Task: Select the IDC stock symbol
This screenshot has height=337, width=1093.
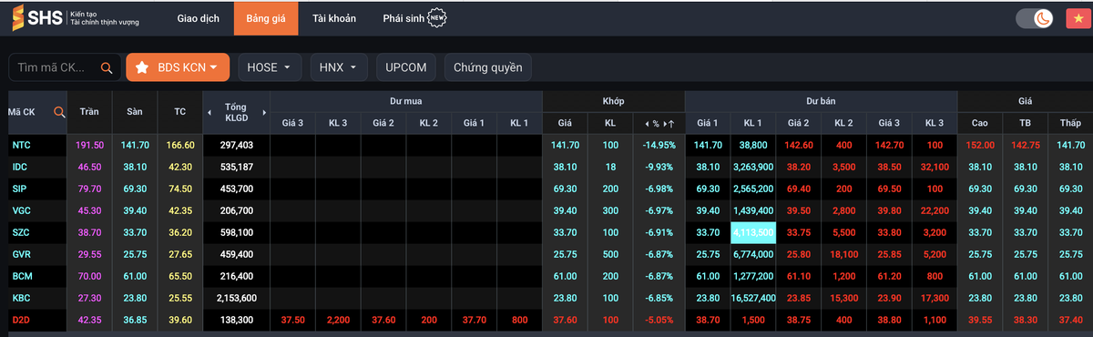Action: click(20, 167)
